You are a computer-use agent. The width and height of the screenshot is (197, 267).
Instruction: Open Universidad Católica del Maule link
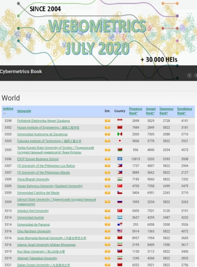click(x=38, y=193)
